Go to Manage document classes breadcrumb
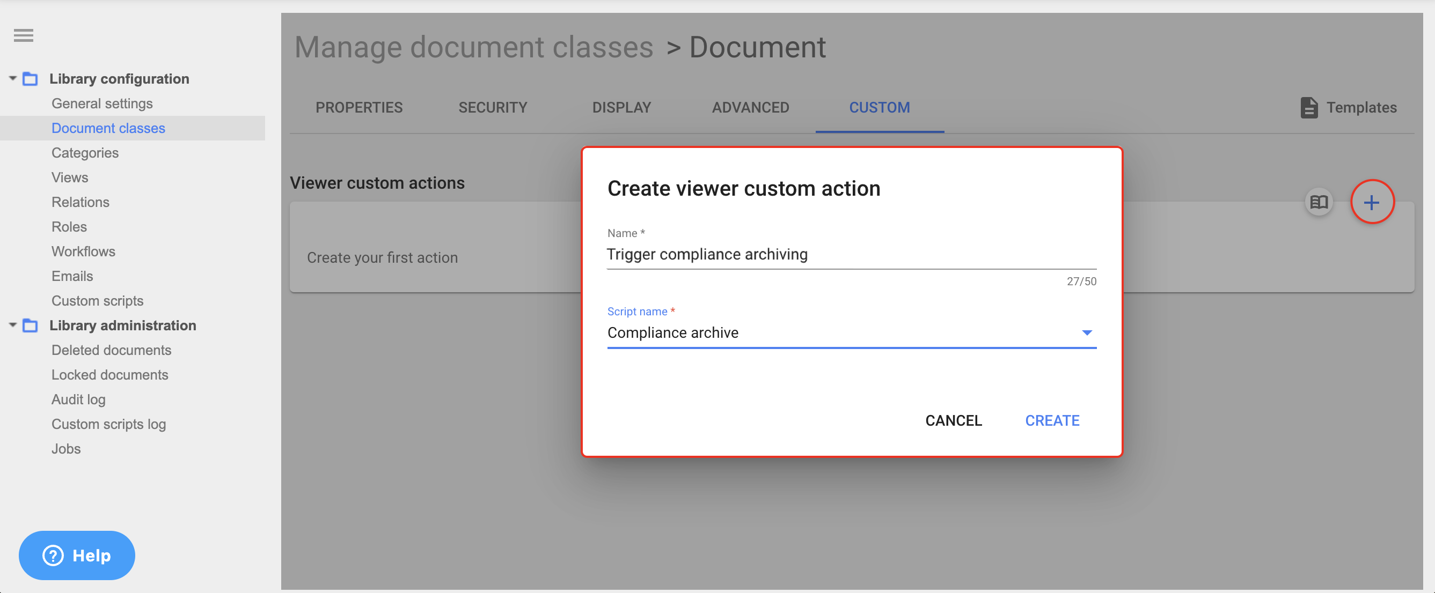The height and width of the screenshot is (593, 1435). tap(473, 47)
